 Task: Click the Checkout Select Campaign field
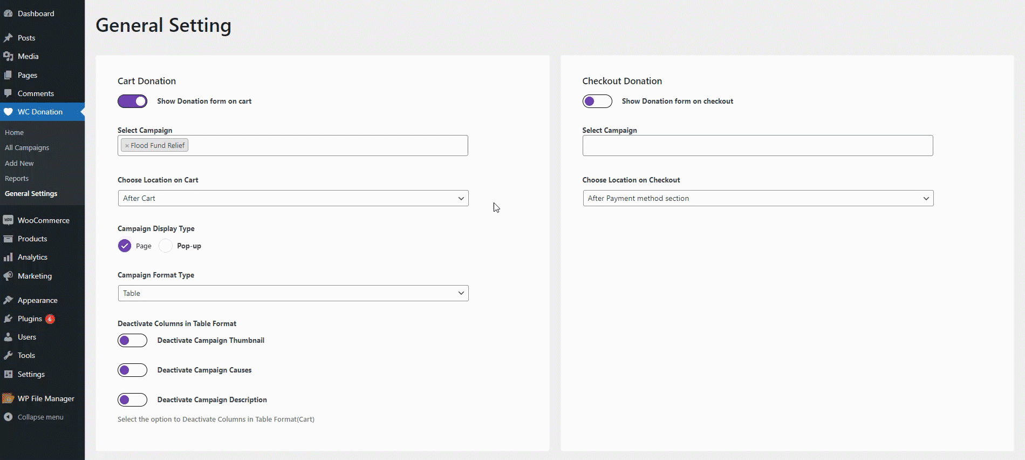[x=758, y=145]
